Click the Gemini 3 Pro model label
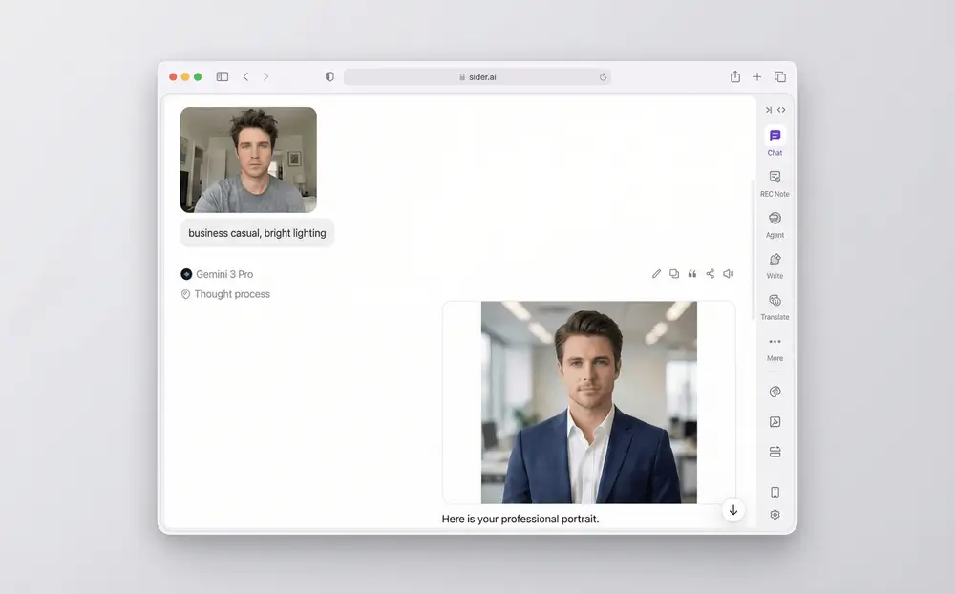Screen dimensions: 955x594 pyautogui.click(x=224, y=274)
